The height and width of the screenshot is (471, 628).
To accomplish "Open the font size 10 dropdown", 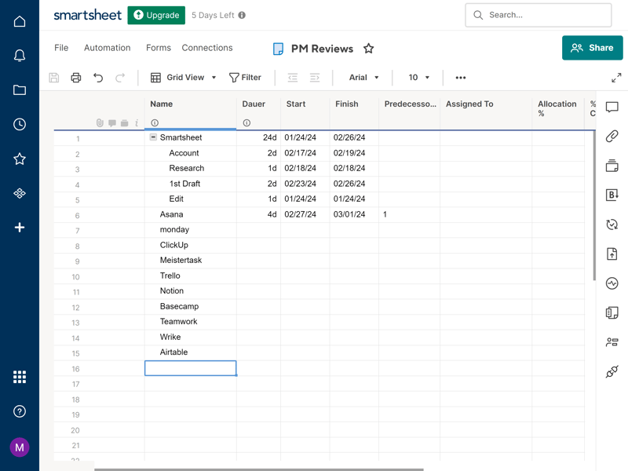I will click(419, 77).
